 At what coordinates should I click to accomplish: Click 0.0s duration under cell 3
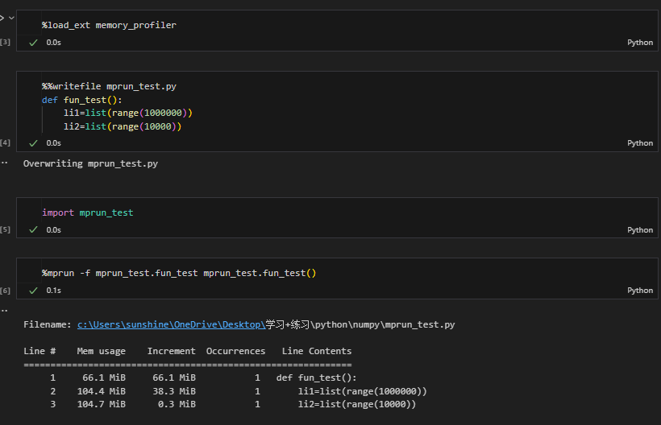(x=53, y=43)
